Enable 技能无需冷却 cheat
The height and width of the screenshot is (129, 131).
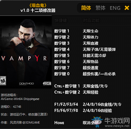[x=94, y=56]
